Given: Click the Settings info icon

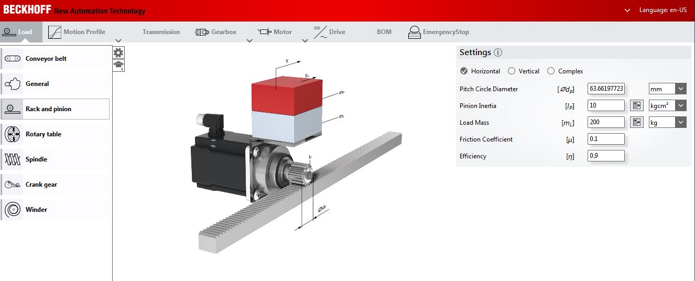Looking at the screenshot, I should pyautogui.click(x=498, y=52).
